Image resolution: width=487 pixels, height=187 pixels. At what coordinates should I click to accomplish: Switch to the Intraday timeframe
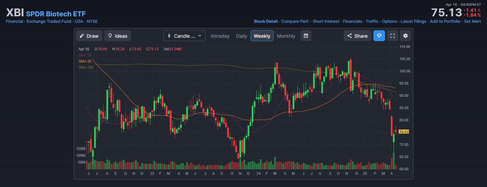pyautogui.click(x=220, y=36)
